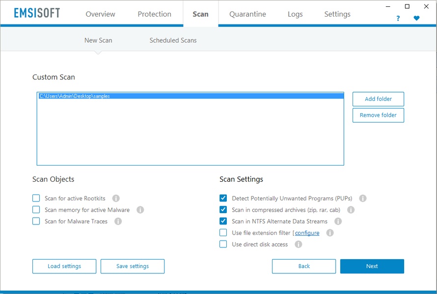Viewport: 437px width, 294px height.
Task: Show info for Scan memory for active Malware
Action: pos(140,210)
